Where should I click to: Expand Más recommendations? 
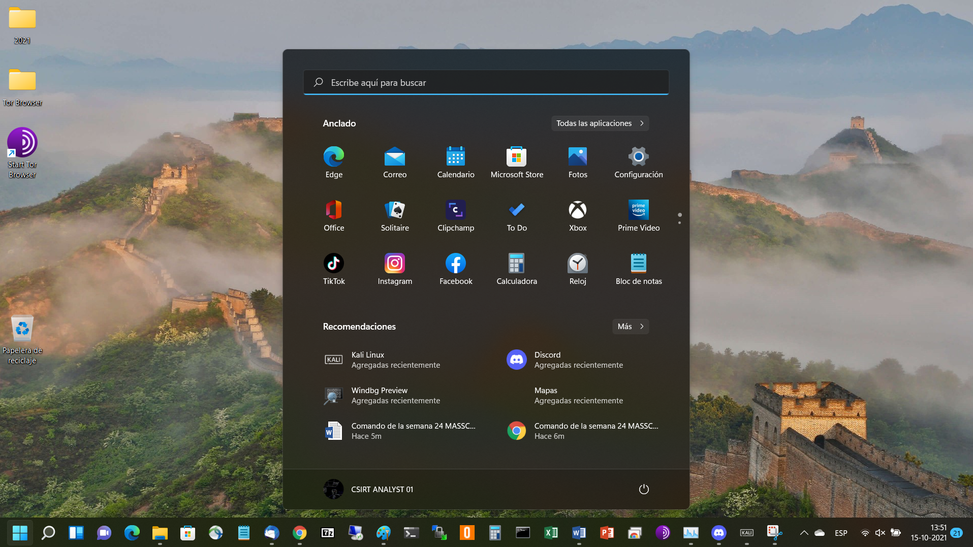click(630, 327)
